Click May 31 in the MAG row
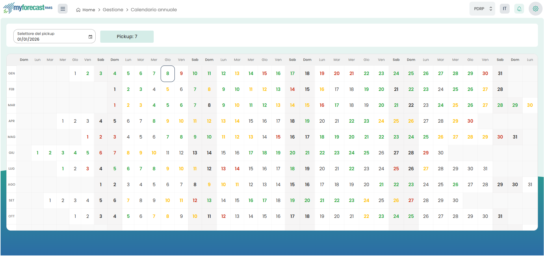 pos(515,137)
